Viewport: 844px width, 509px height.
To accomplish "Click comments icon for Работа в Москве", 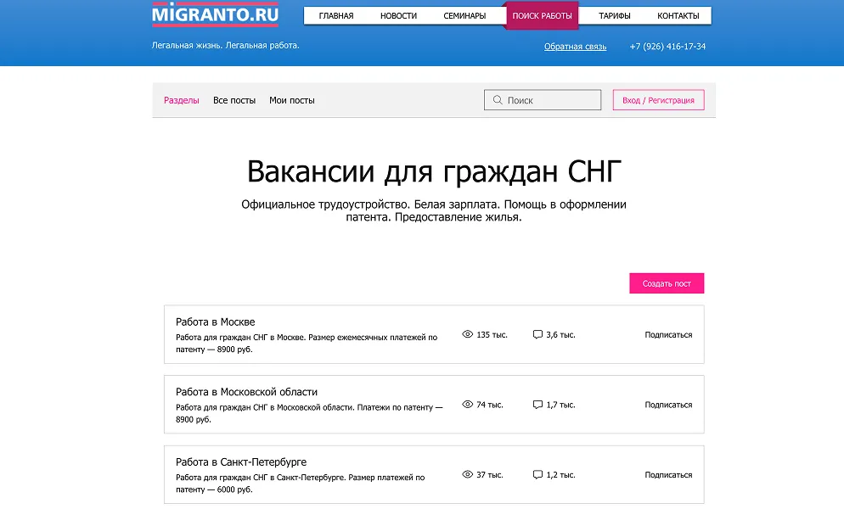I will click(x=537, y=335).
